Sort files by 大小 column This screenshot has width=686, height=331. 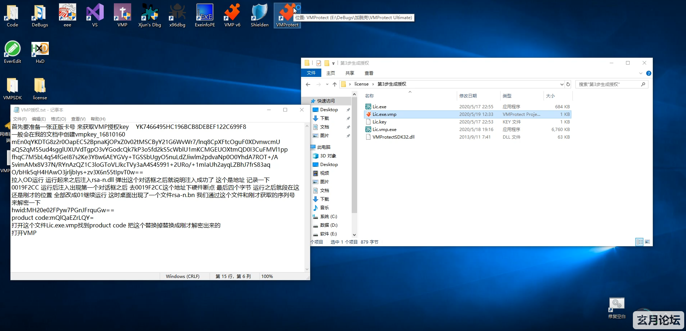point(558,96)
